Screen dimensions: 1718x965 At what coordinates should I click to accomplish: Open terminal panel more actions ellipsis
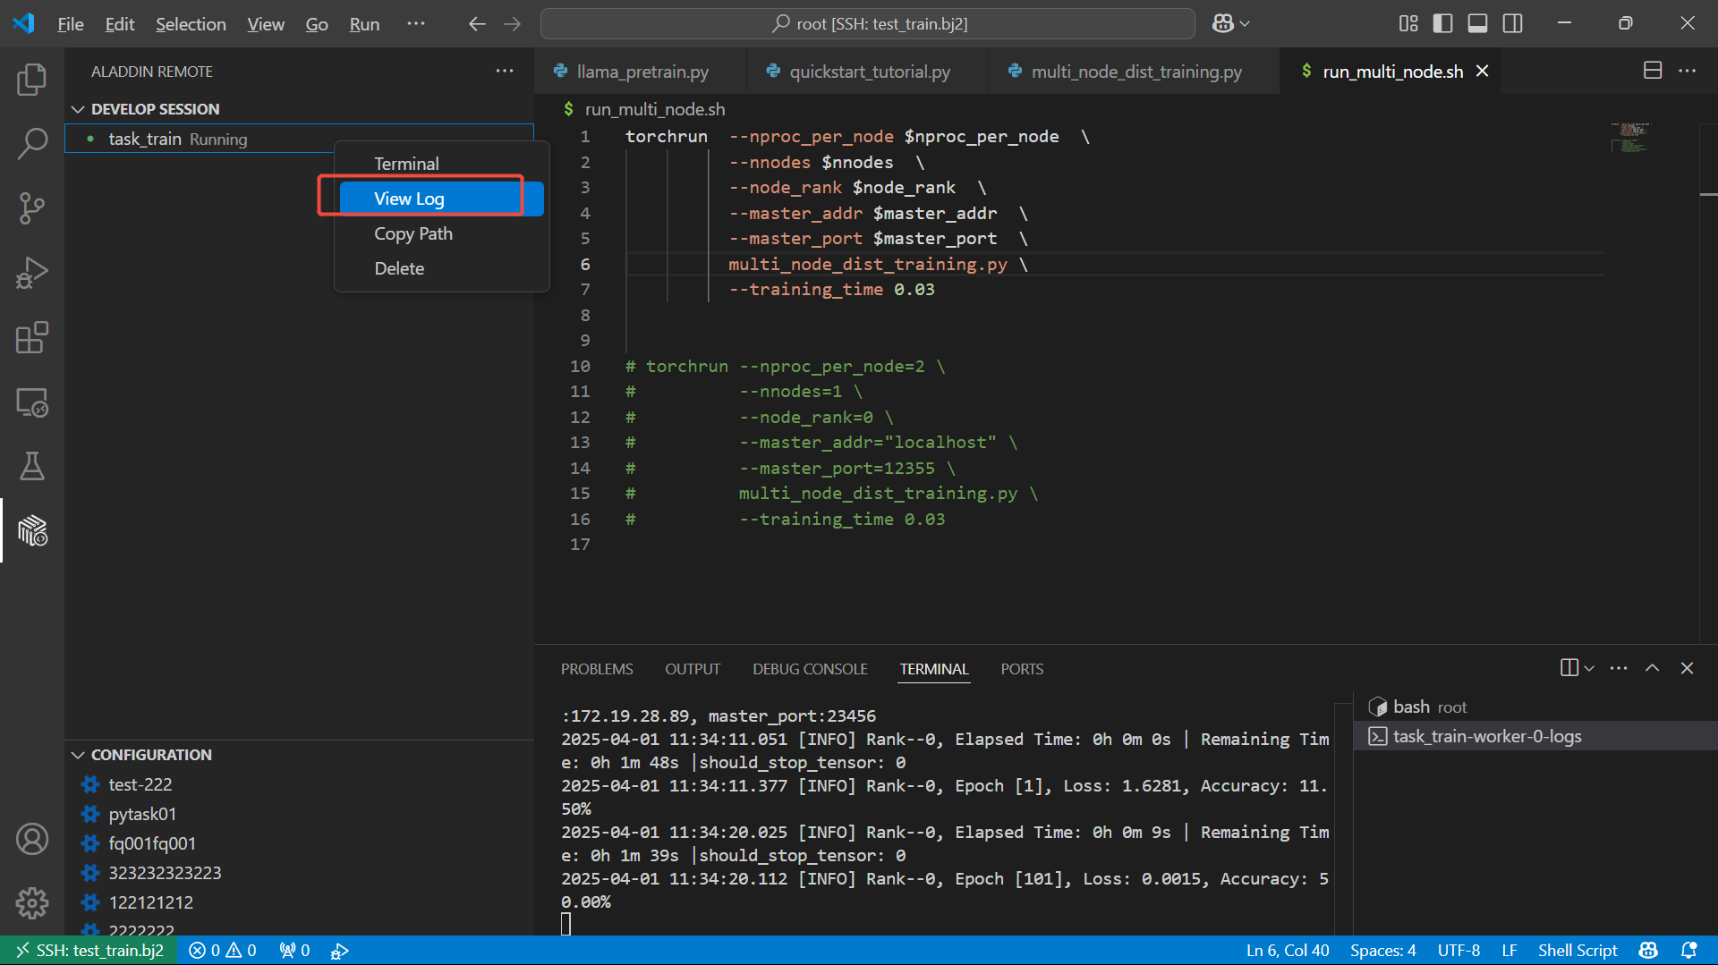1619,668
